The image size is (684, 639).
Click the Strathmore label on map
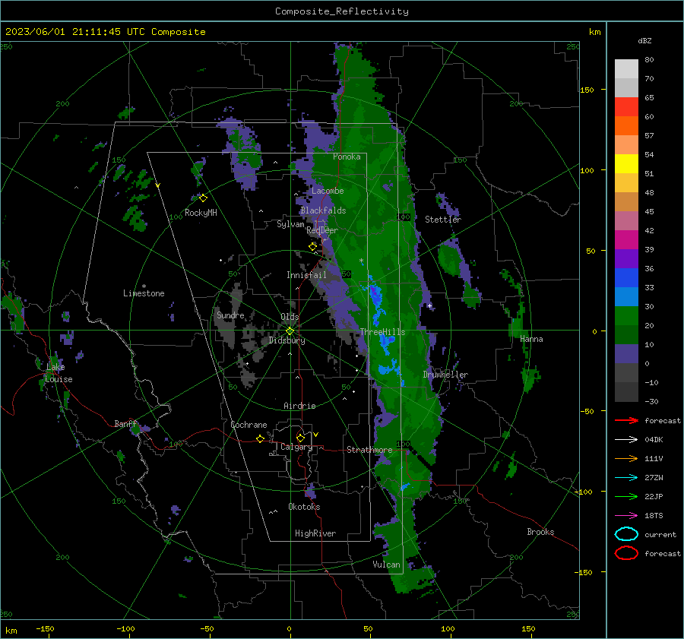pyautogui.click(x=369, y=450)
